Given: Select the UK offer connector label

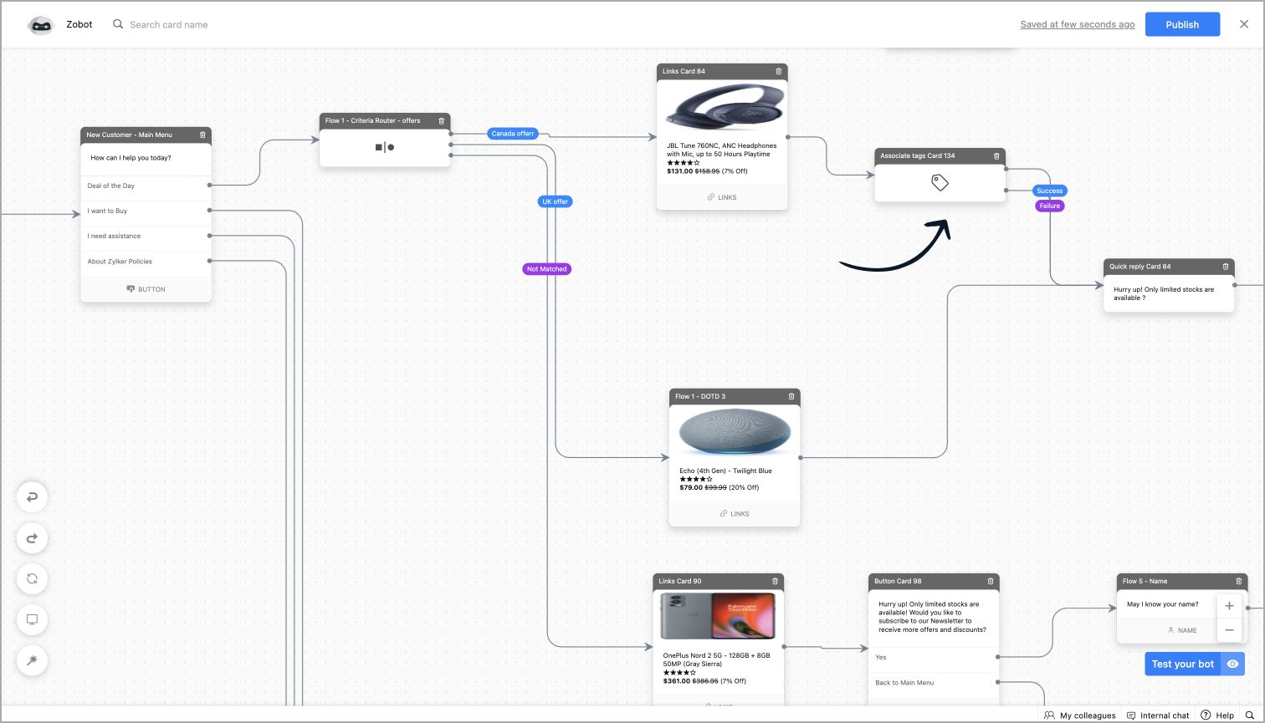Looking at the screenshot, I should coord(555,201).
